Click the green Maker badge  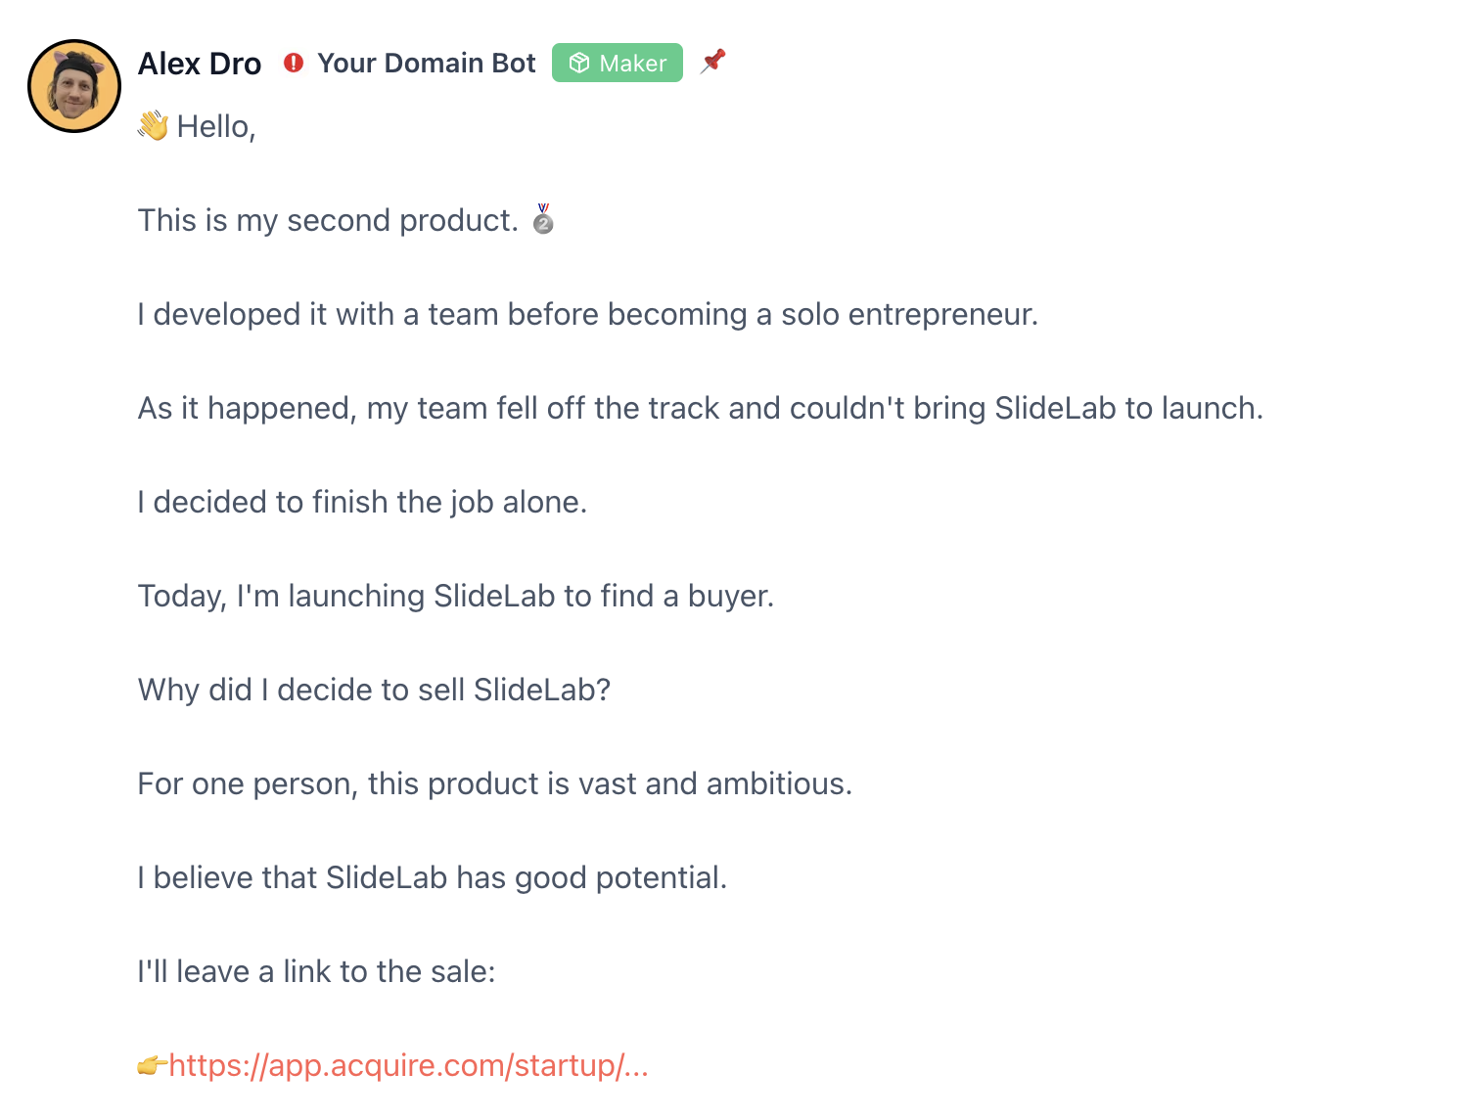(618, 63)
